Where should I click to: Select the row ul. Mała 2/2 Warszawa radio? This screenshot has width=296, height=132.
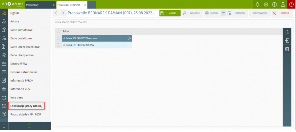pyautogui.click(x=58, y=38)
